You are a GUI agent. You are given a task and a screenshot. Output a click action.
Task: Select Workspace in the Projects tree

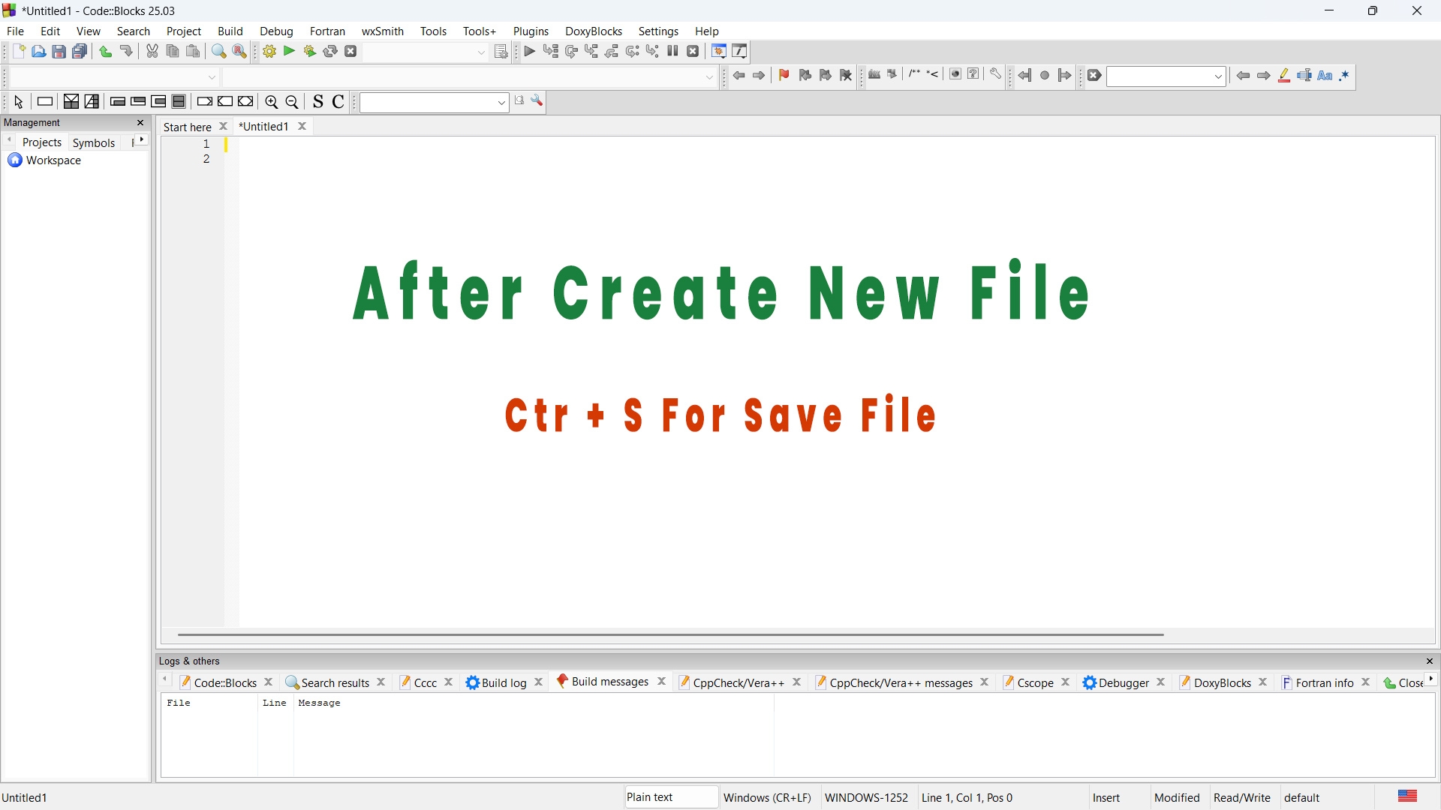(53, 160)
